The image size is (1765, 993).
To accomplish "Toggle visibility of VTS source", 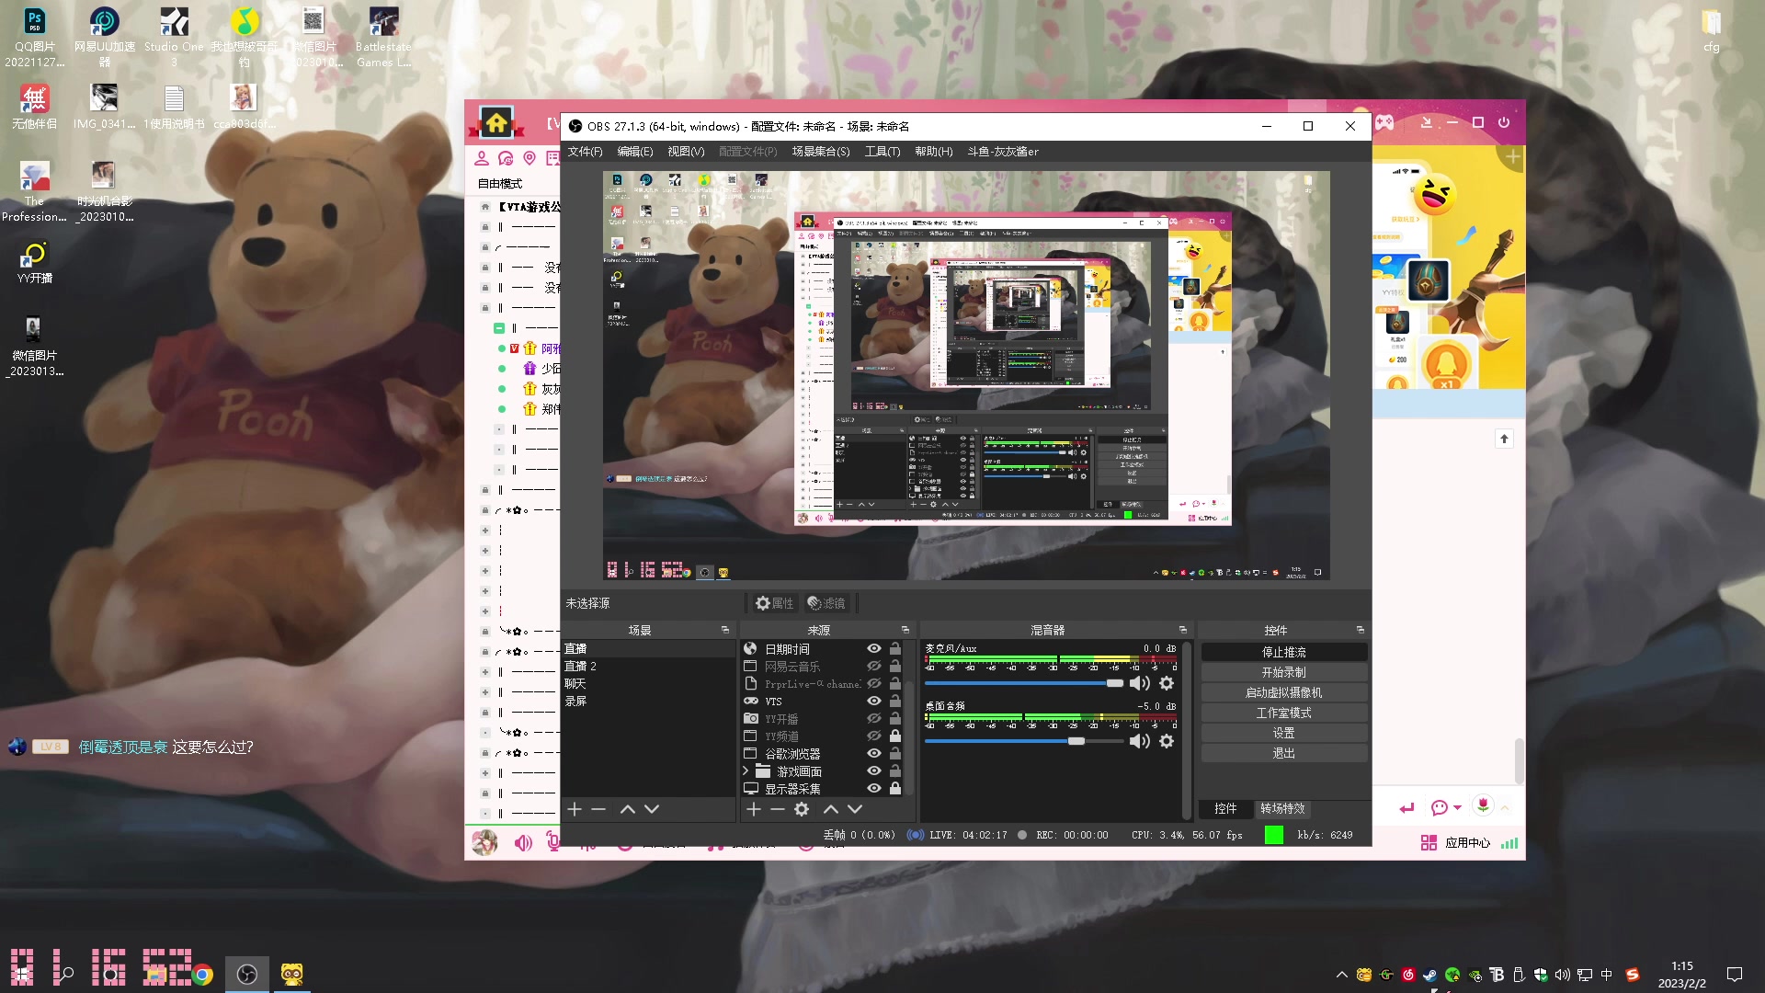I will click(873, 702).
